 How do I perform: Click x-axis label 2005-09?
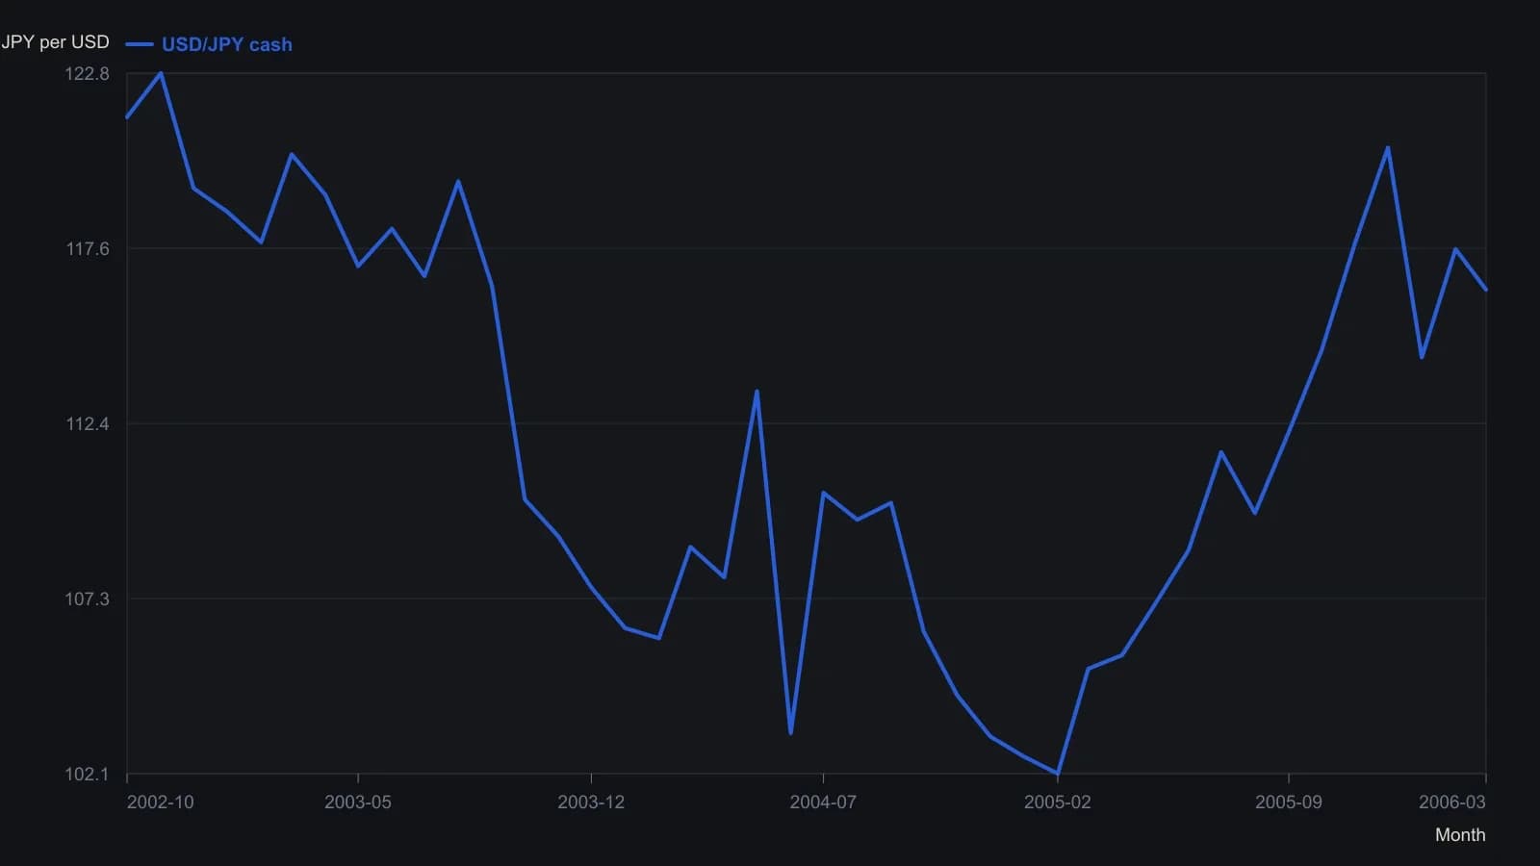point(1289,802)
